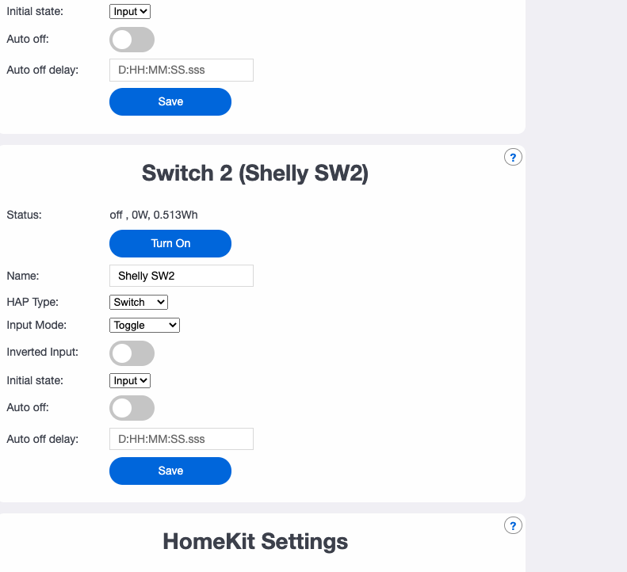The image size is (627, 572).
Task: Click Auto off delay field in Switch 2
Action: point(181,439)
